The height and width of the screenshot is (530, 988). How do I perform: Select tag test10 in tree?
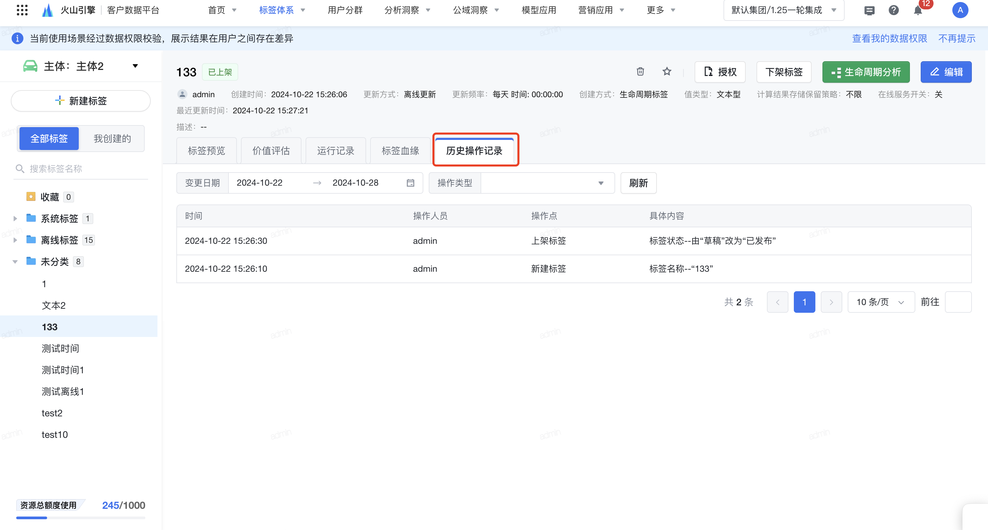[55, 434]
